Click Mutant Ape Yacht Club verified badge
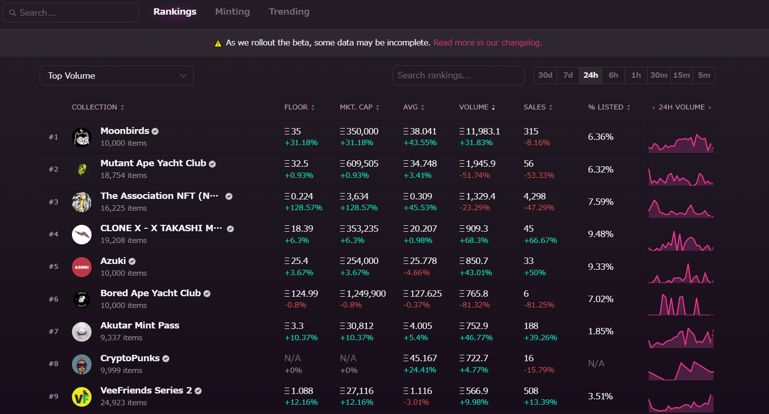 coord(212,164)
